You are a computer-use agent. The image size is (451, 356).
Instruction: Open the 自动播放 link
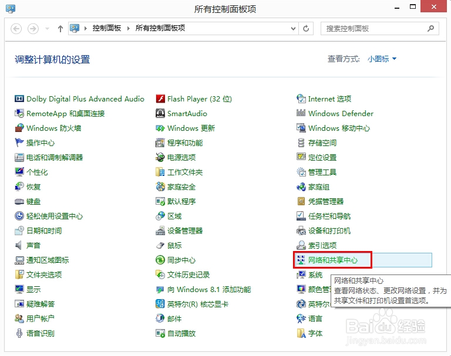pyautogui.click(x=181, y=333)
